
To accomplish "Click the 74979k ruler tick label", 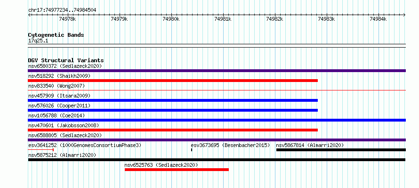I will coord(120,19).
